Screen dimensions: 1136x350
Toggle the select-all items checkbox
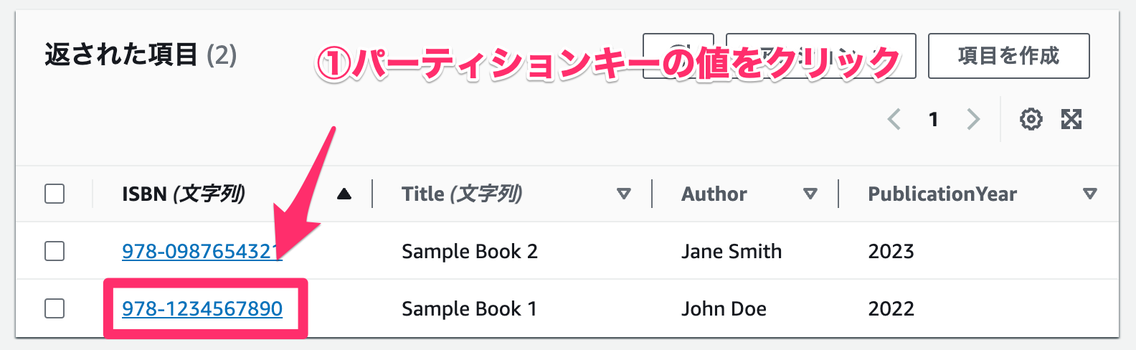click(x=55, y=194)
